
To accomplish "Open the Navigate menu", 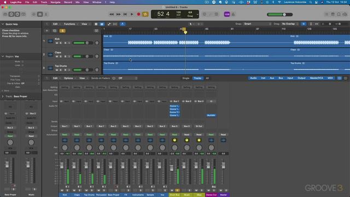I will [x=55, y=2].
